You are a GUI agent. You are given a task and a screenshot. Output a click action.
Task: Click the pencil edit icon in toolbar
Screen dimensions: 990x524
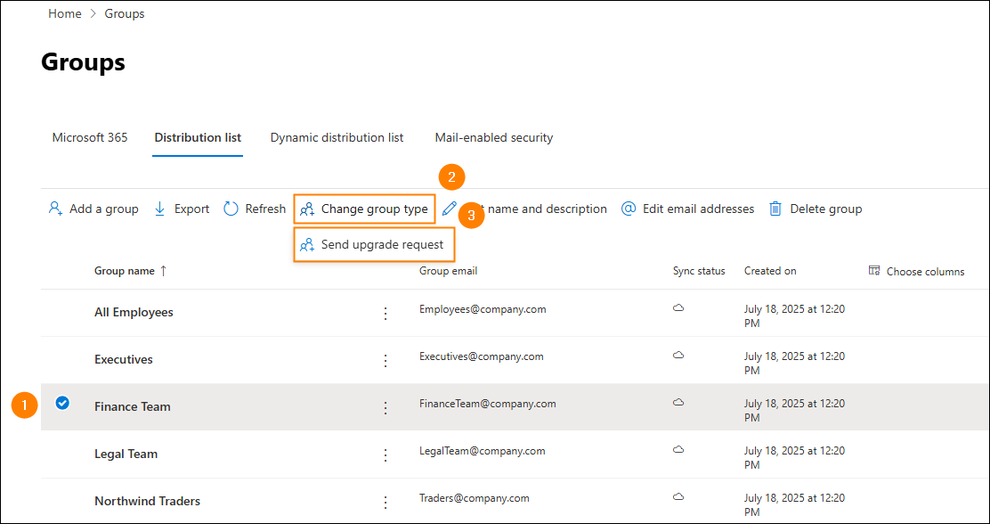(x=449, y=209)
